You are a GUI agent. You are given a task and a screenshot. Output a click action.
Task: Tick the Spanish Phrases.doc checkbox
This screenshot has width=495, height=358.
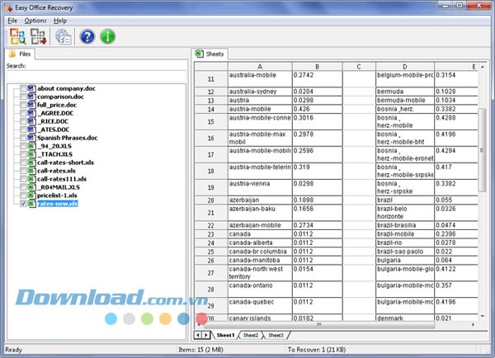point(22,138)
